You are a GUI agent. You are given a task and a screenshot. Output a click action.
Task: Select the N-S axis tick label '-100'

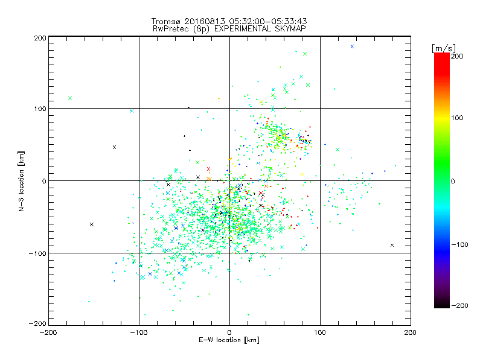37,253
